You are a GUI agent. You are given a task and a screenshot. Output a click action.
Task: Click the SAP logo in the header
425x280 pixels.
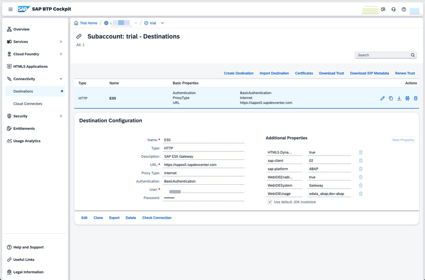(23, 9)
